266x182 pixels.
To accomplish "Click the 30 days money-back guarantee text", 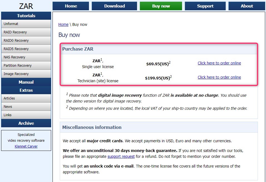I will 120,151.
